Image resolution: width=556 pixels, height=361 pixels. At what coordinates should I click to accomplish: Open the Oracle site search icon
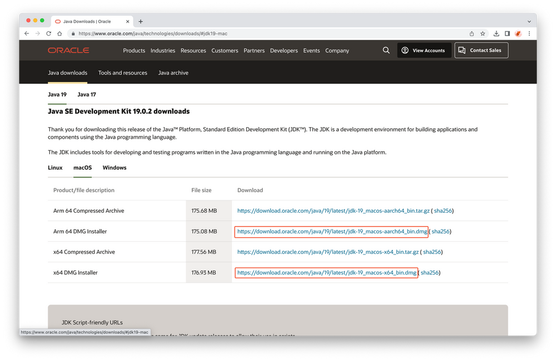click(x=386, y=51)
